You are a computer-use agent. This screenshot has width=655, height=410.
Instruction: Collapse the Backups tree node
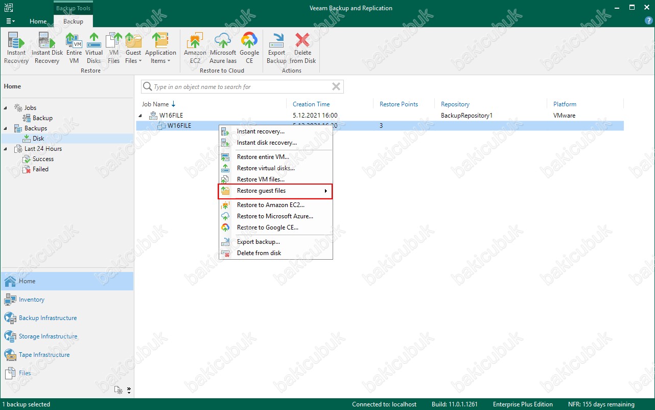[x=6, y=128]
